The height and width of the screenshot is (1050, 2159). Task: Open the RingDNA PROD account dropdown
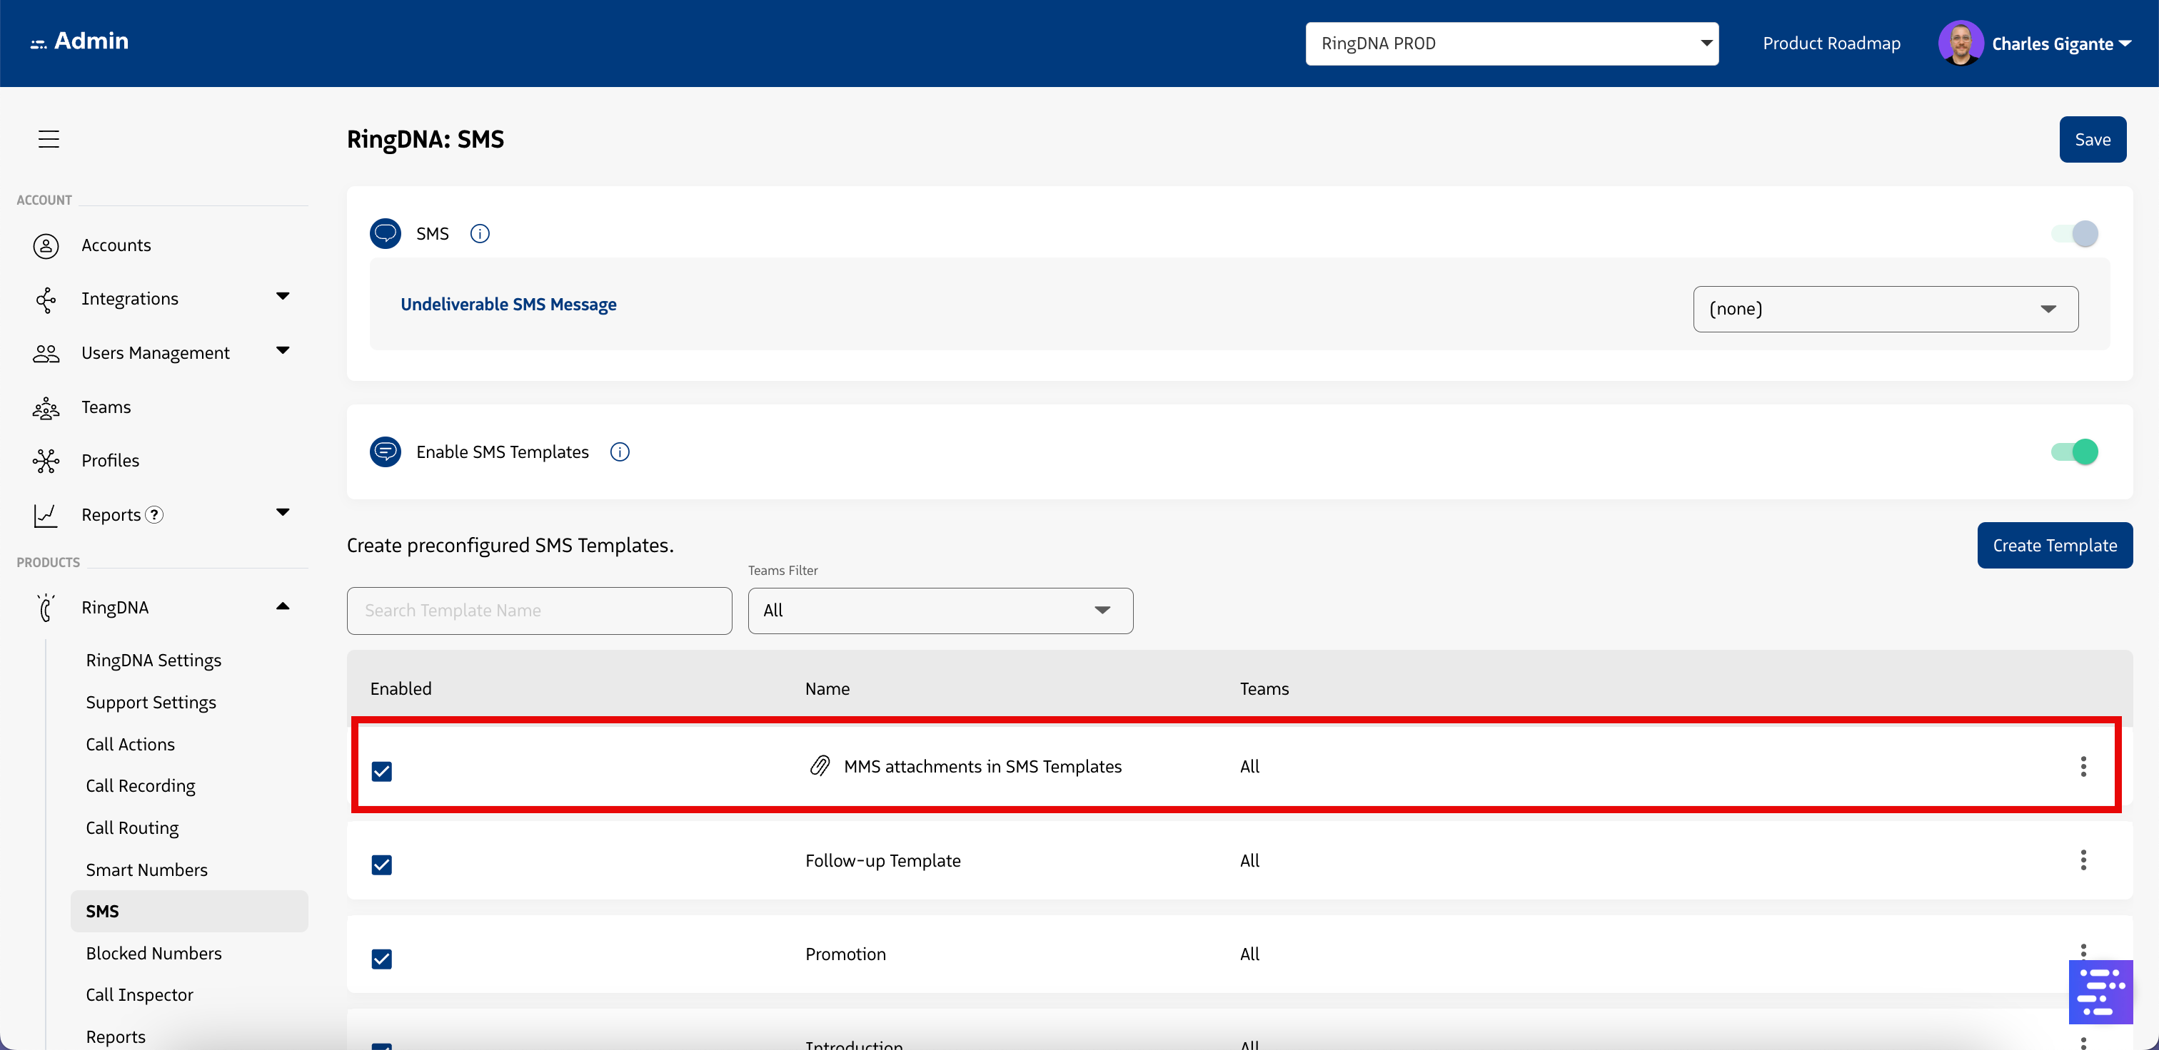pos(1511,44)
